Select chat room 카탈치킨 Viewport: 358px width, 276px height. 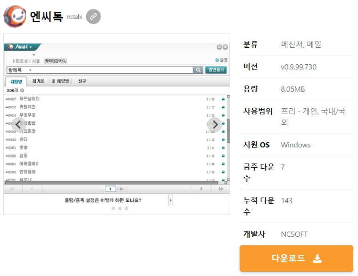[27, 107]
